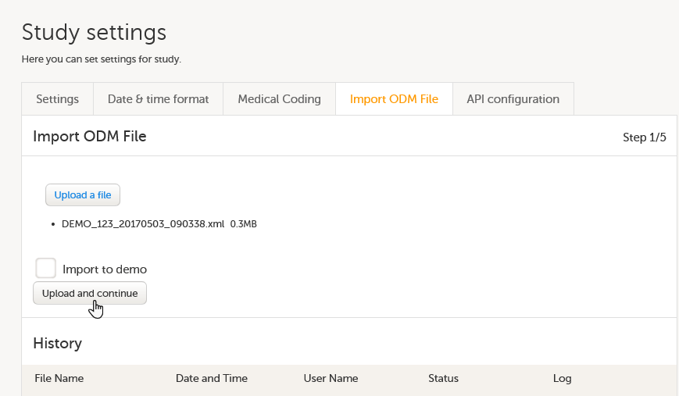The height and width of the screenshot is (396, 679).
Task: Go to the Medical Coding tab
Action: point(279,99)
